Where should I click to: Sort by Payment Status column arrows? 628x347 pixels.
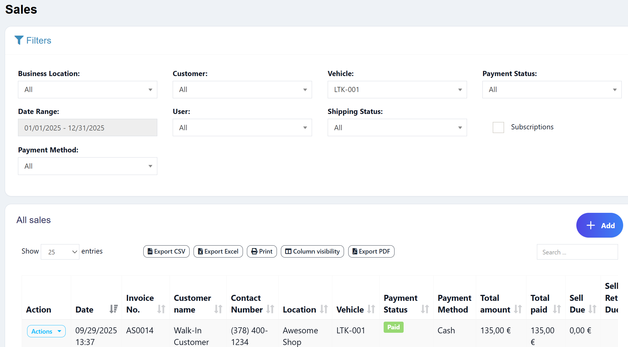coord(425,309)
